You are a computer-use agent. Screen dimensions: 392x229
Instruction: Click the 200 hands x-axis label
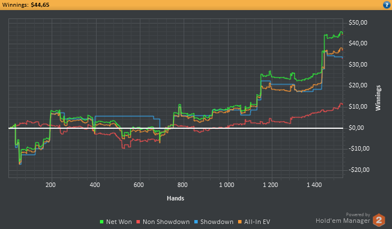click(51, 185)
